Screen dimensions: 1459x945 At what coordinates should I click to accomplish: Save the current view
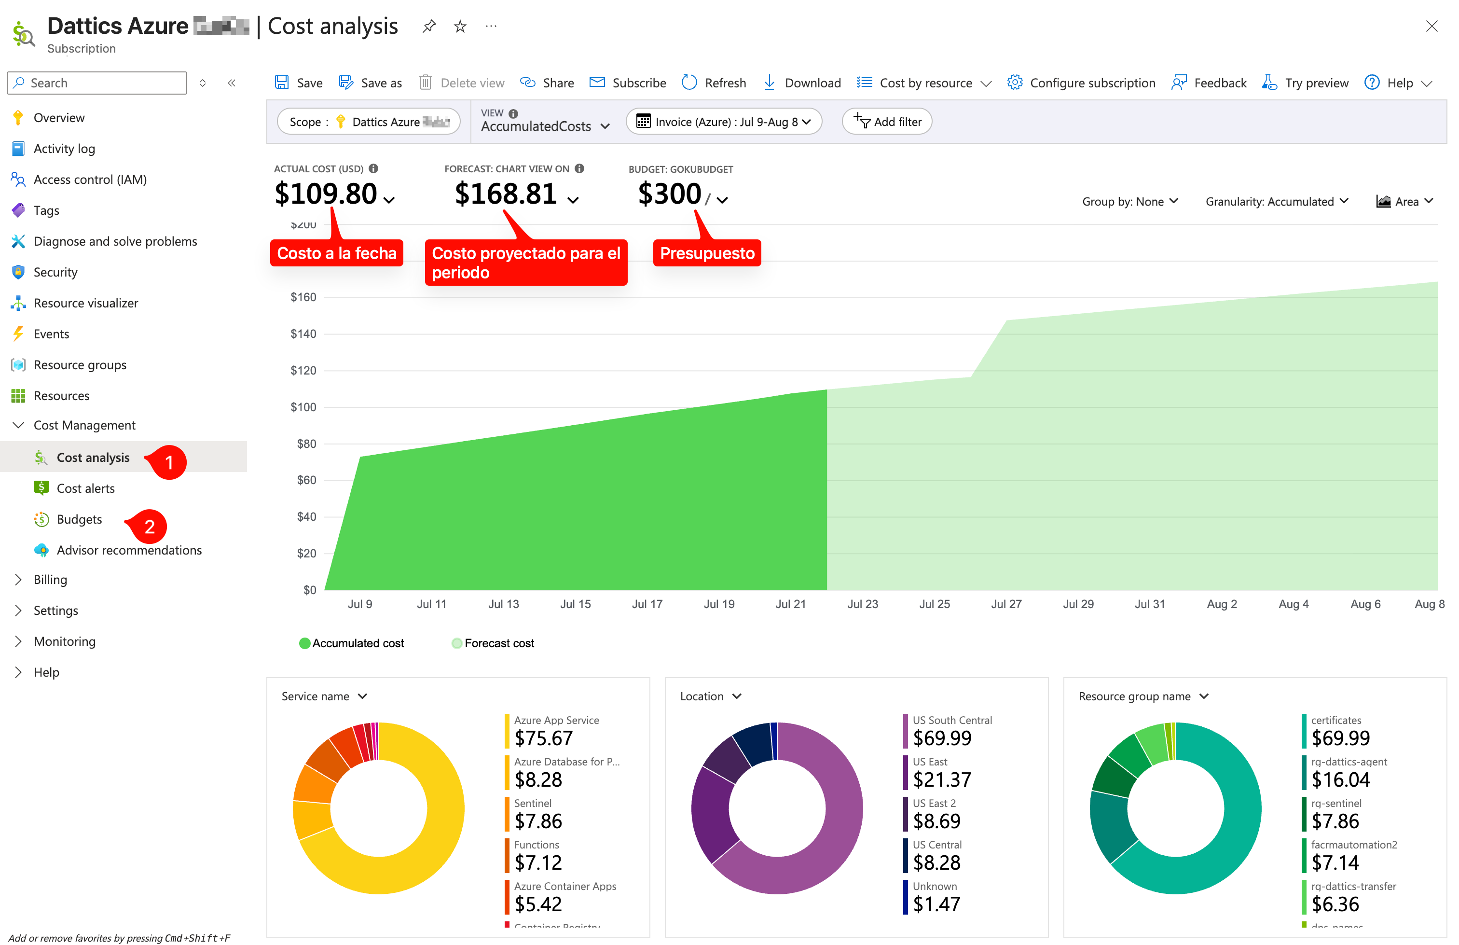coord(299,83)
